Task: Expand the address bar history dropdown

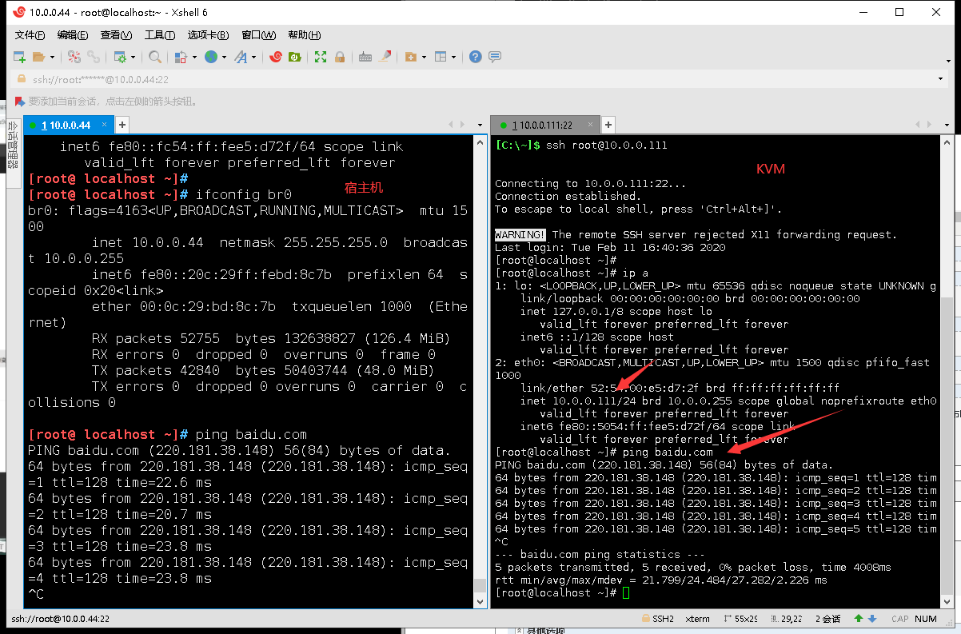Action: 939,79
